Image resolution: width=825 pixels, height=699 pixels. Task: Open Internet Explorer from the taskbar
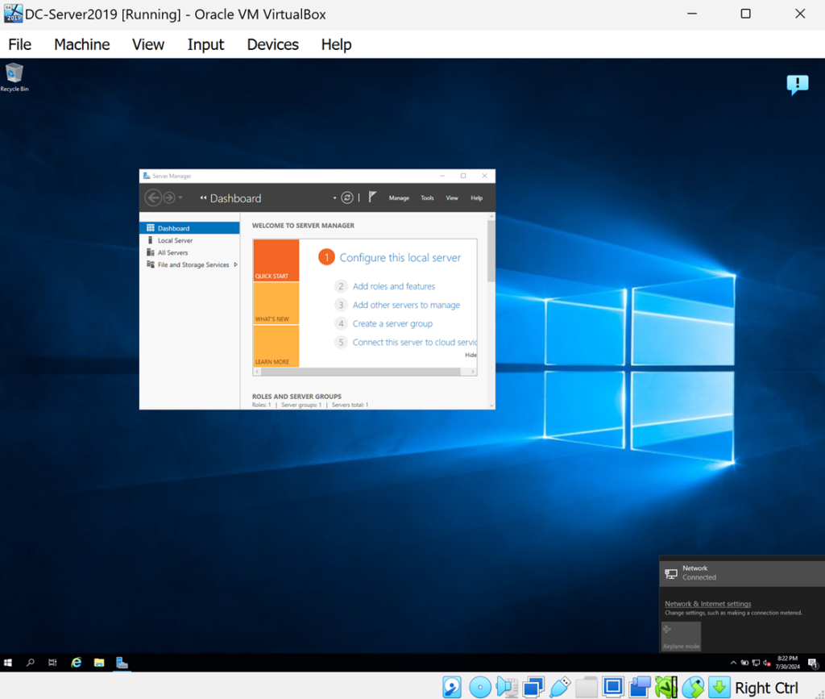pyautogui.click(x=77, y=663)
